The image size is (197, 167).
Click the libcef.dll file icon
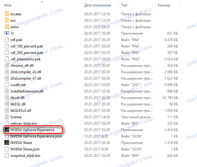tap(7, 98)
